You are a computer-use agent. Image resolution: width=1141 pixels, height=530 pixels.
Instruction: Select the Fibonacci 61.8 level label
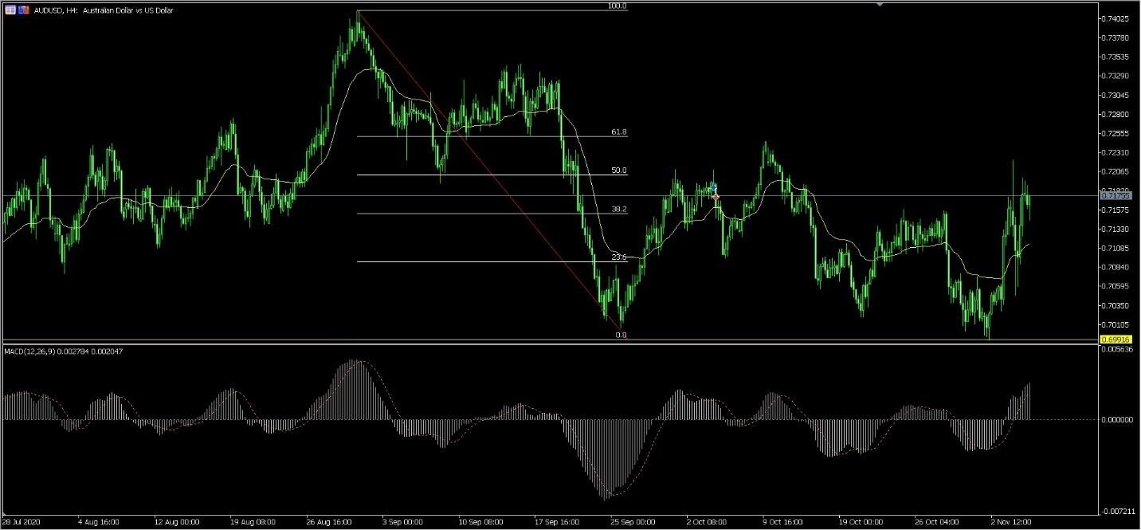(x=619, y=132)
